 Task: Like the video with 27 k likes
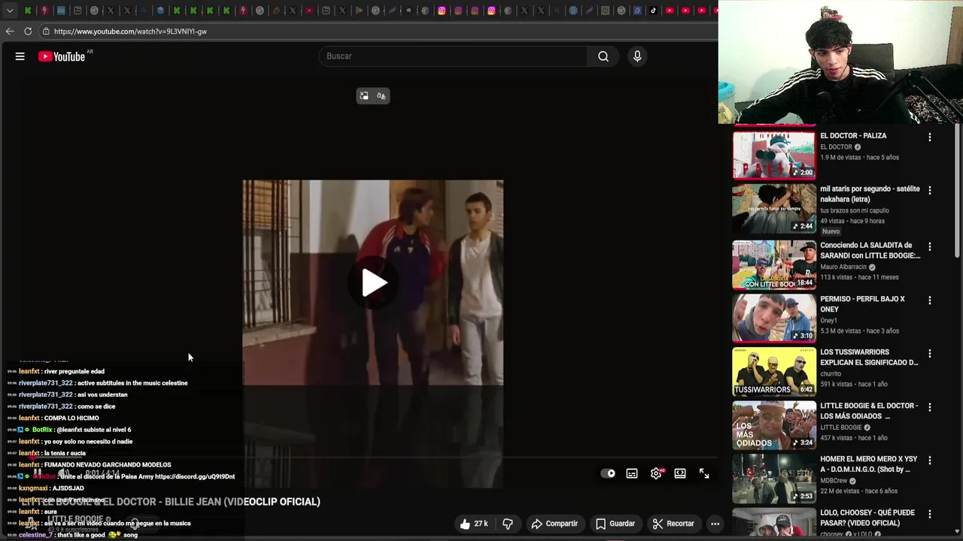coord(474,524)
